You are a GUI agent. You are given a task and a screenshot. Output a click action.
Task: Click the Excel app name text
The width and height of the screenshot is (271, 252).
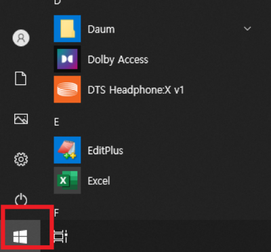pos(99,181)
